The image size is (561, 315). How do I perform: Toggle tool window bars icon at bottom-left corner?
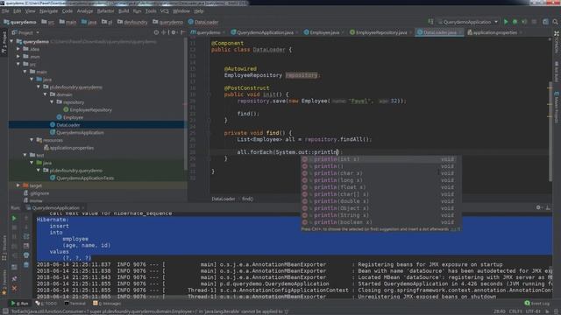coord(4,311)
